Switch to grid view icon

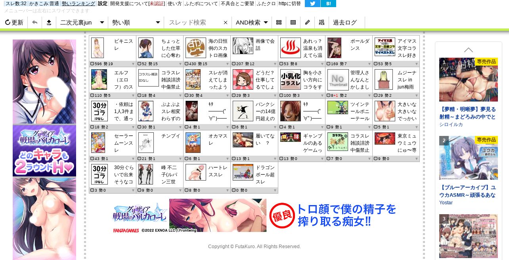click(x=279, y=23)
